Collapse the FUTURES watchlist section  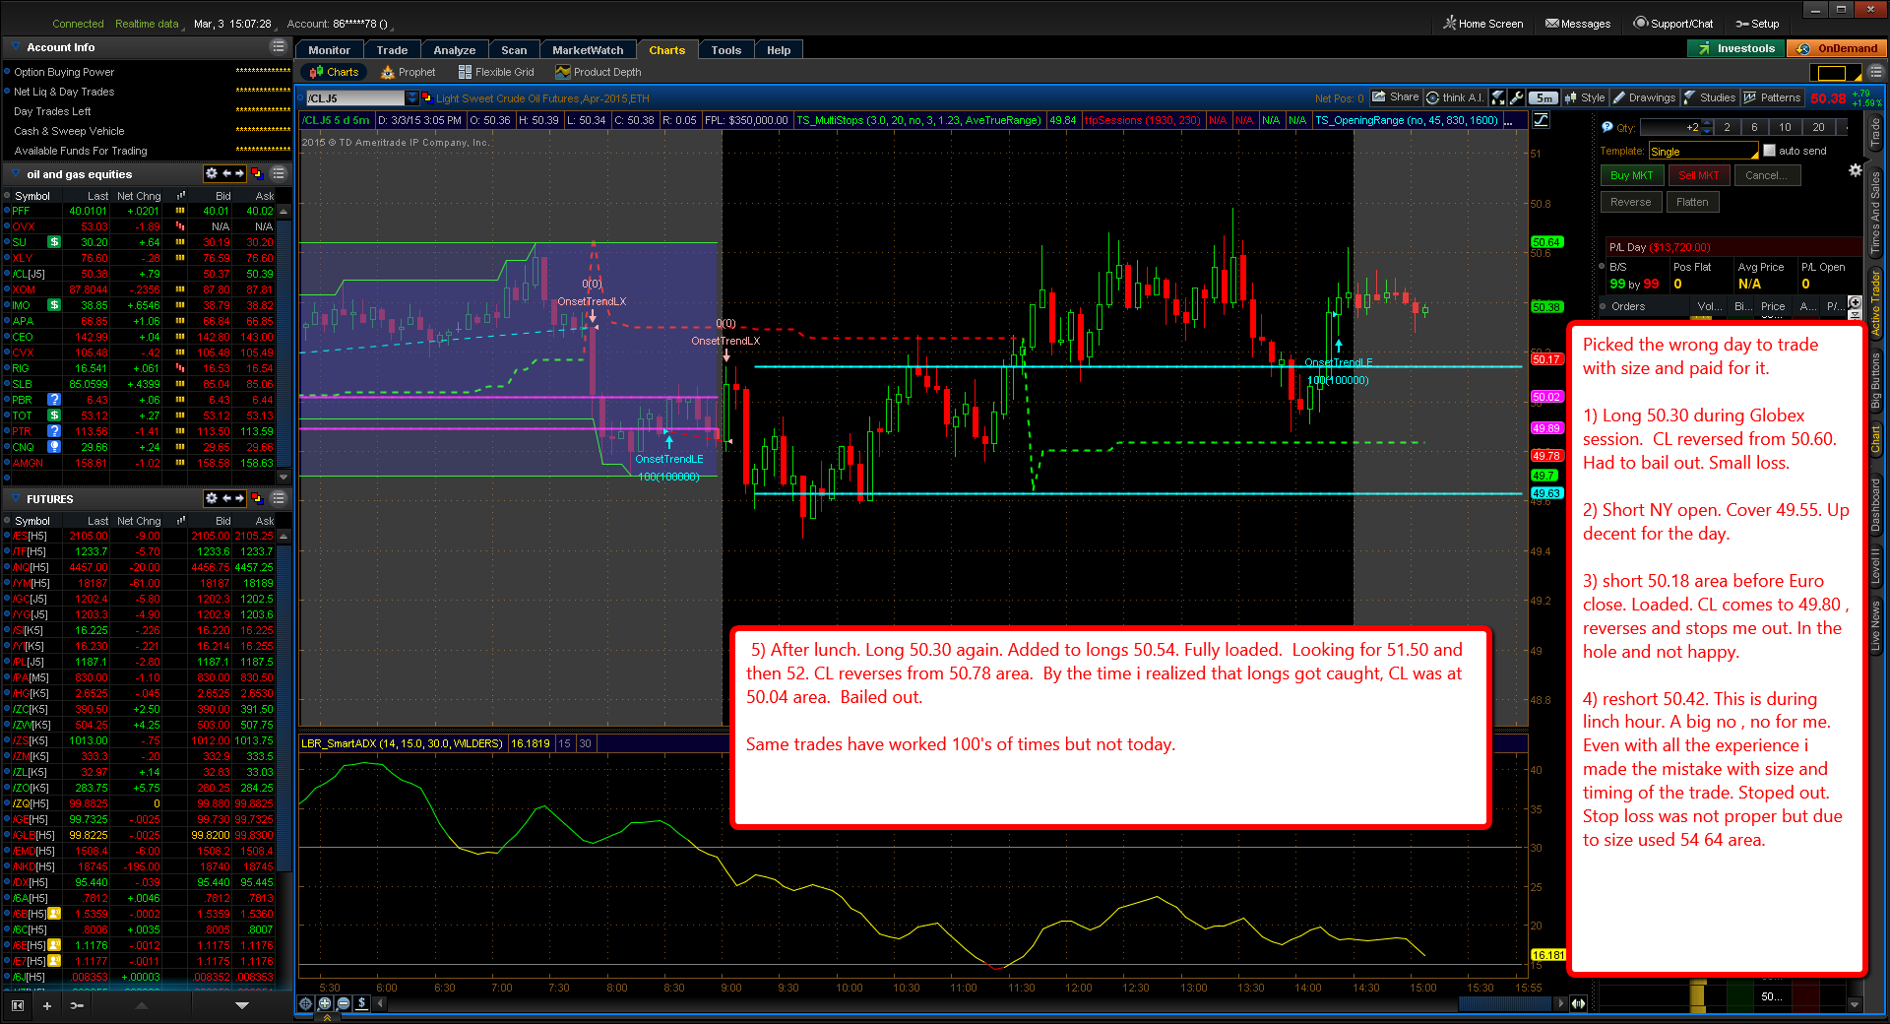click(x=16, y=498)
